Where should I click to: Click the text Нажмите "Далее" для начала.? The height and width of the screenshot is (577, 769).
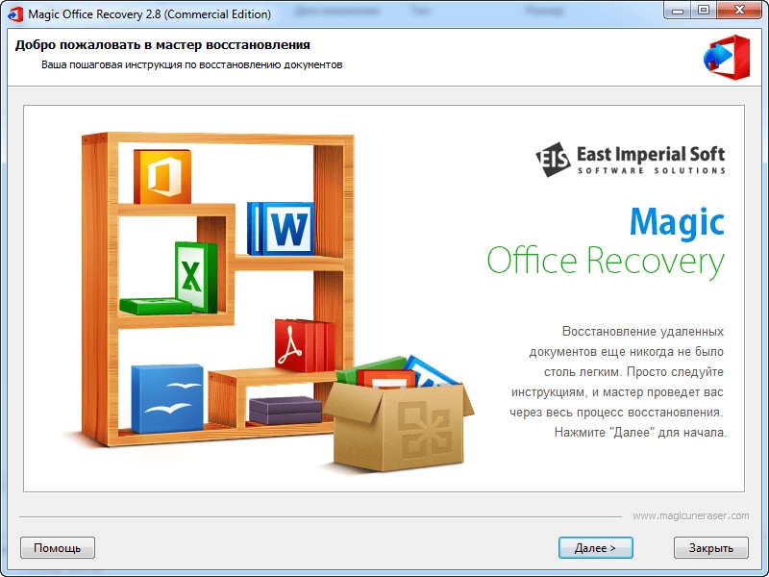tap(640, 432)
